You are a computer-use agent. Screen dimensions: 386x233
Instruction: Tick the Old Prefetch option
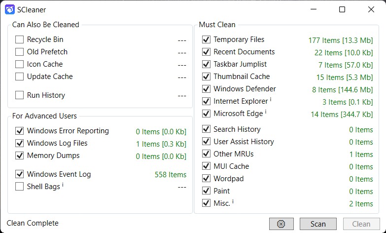coord(19,52)
